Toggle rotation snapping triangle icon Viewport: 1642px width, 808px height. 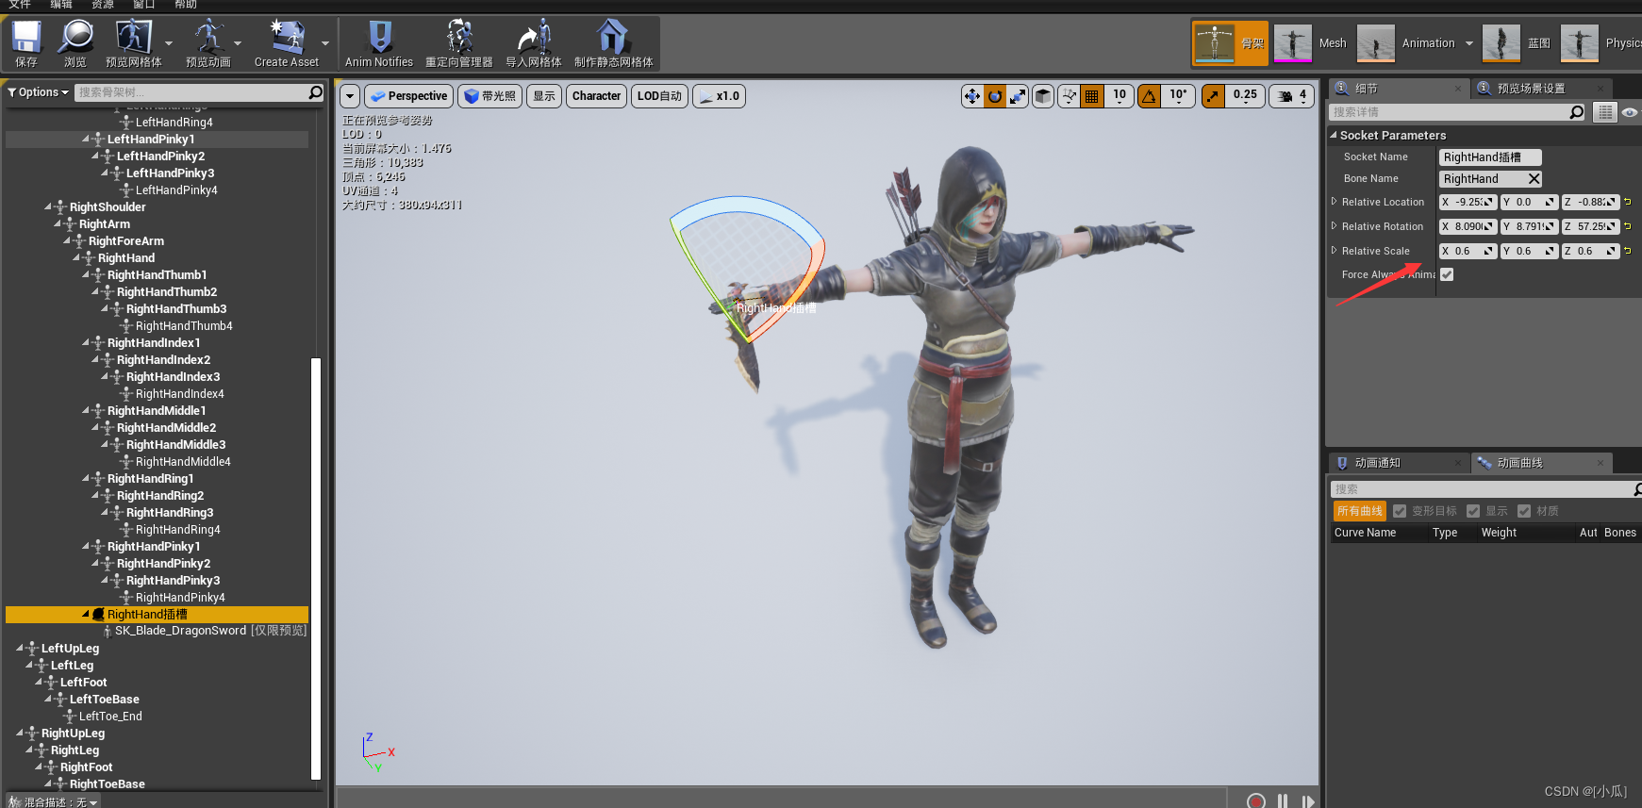click(x=1149, y=96)
